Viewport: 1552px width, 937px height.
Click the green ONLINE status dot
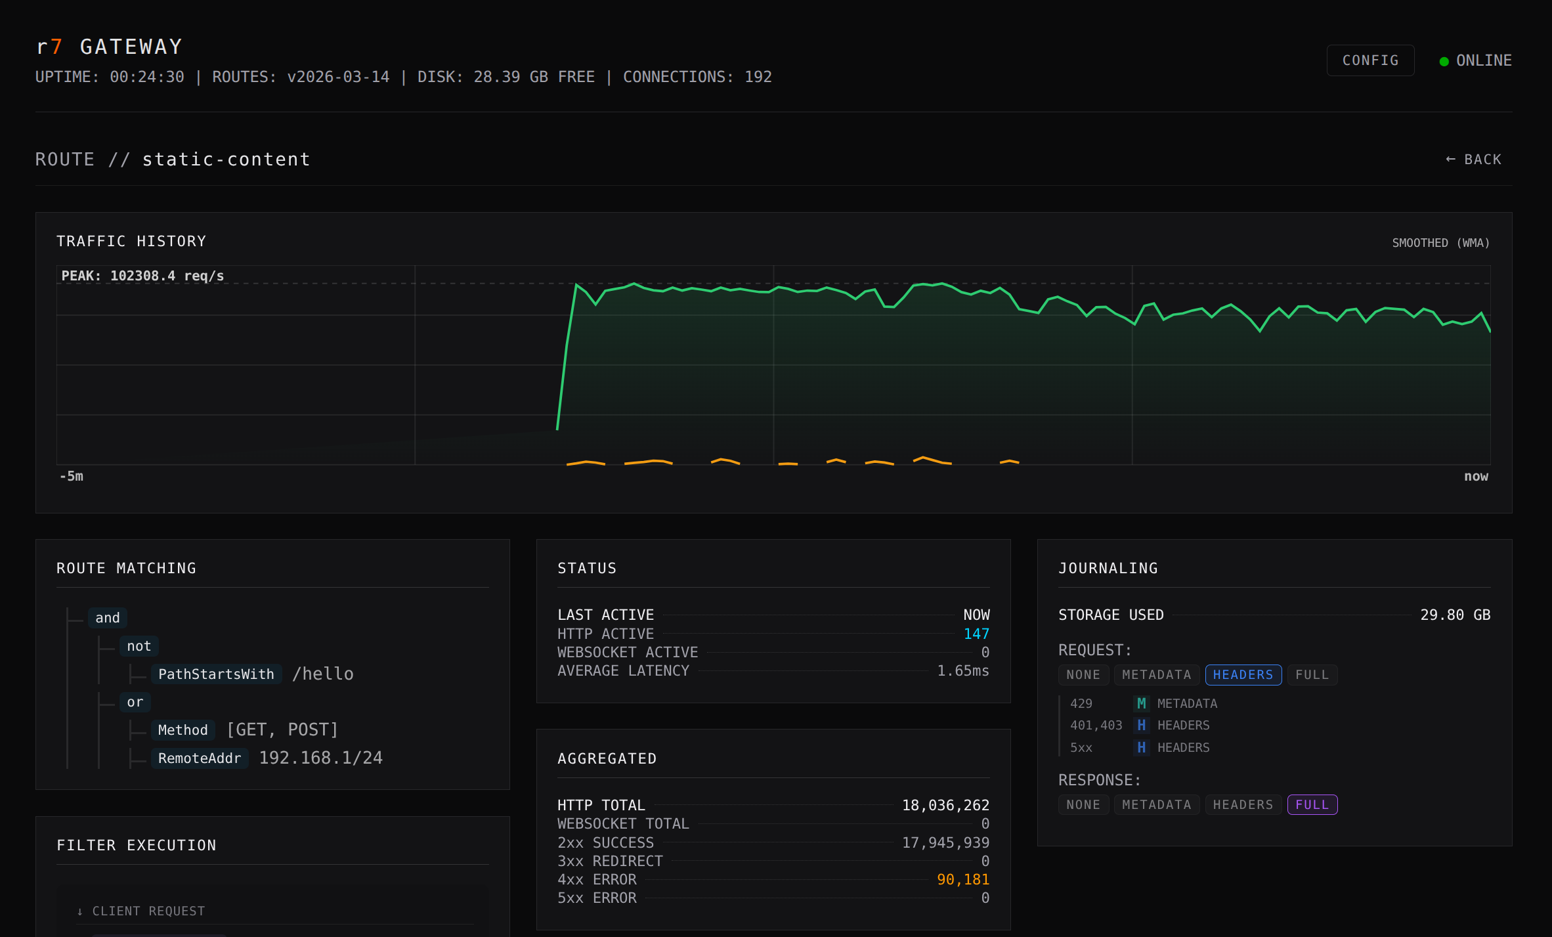(1444, 61)
